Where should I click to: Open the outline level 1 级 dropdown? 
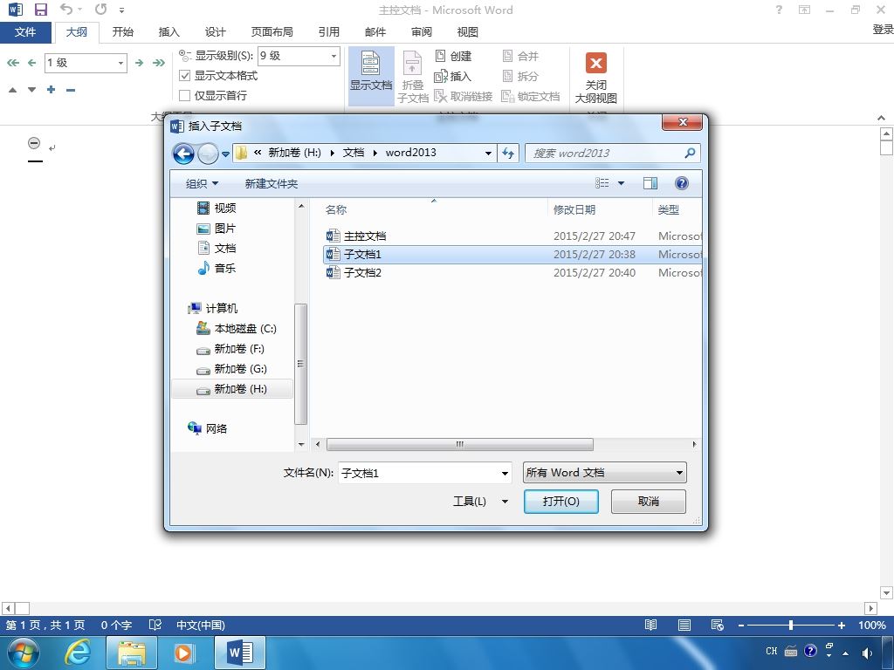[x=120, y=63]
